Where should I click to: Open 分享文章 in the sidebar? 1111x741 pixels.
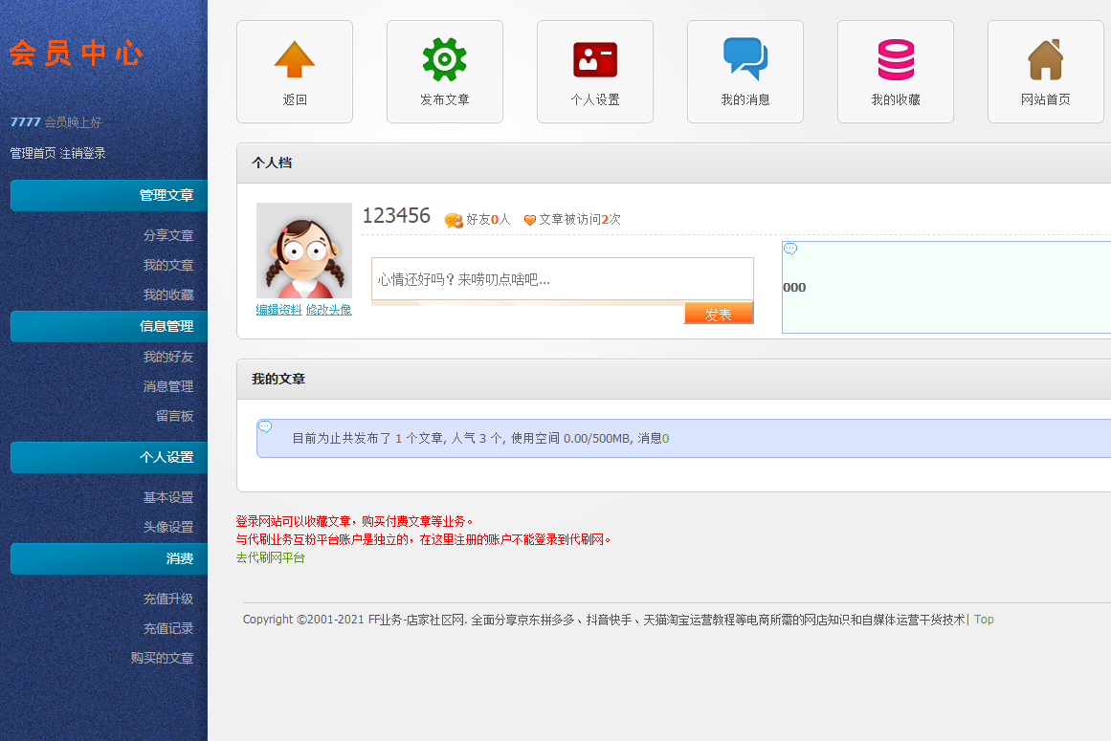click(x=168, y=235)
